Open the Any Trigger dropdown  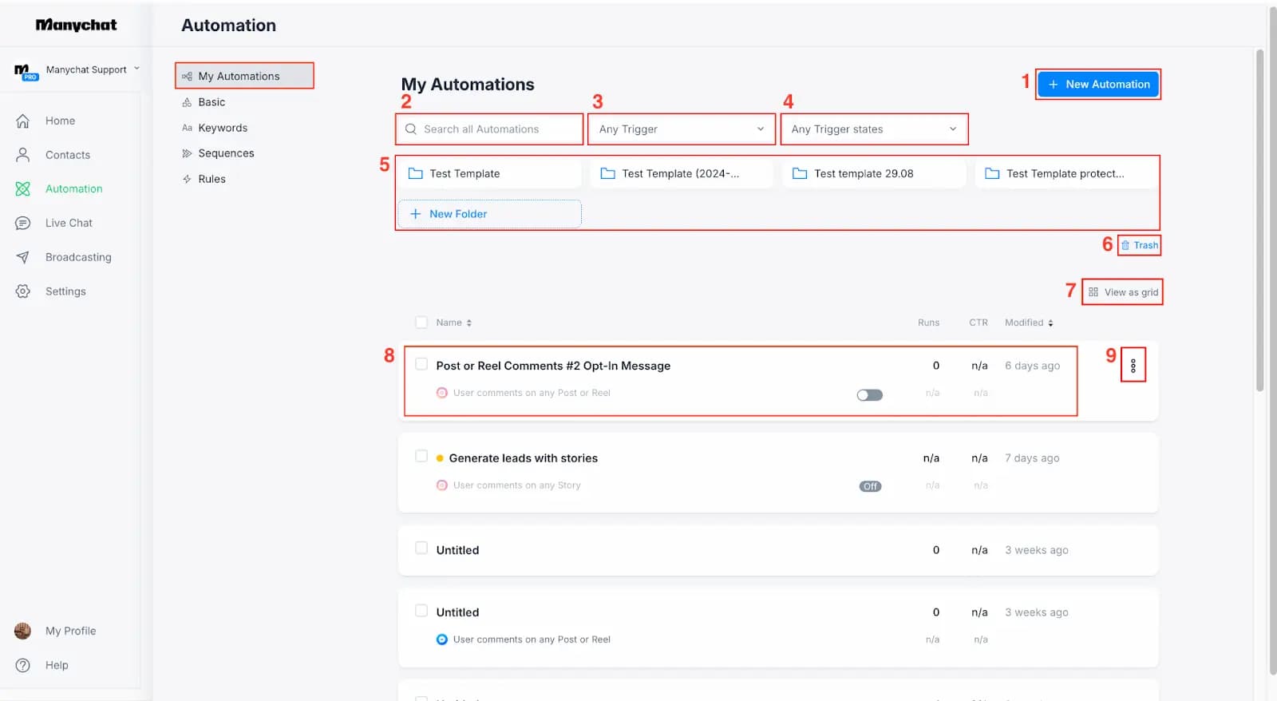click(682, 129)
